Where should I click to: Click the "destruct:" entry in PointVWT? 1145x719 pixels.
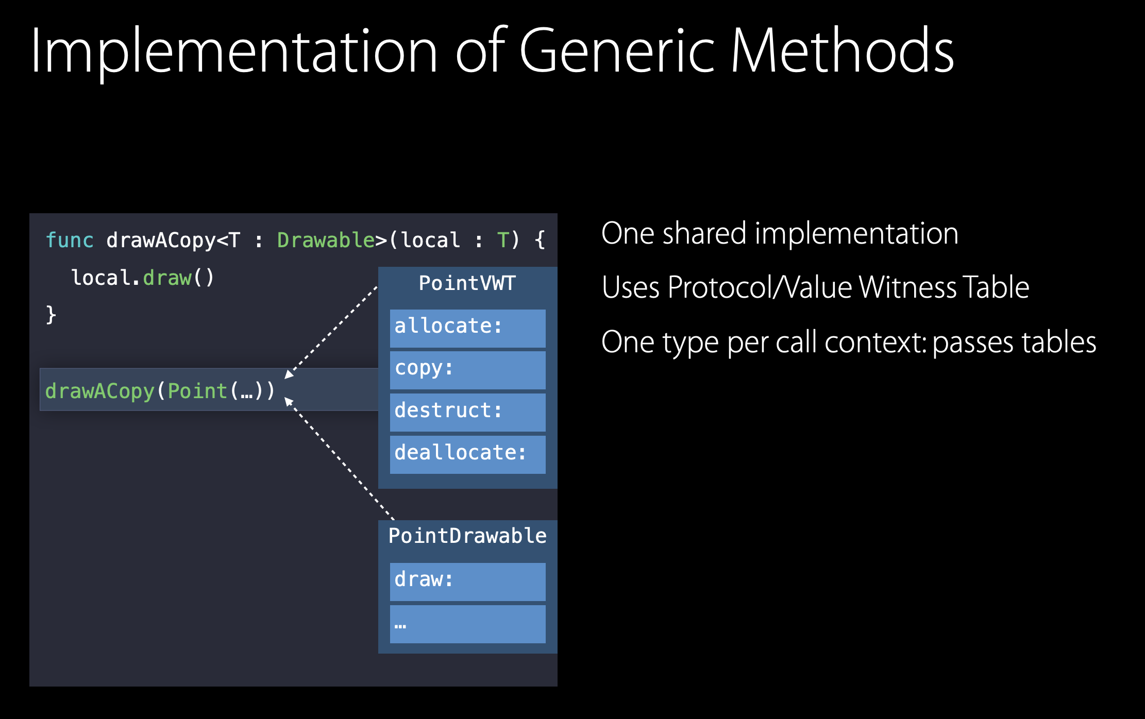click(x=467, y=412)
